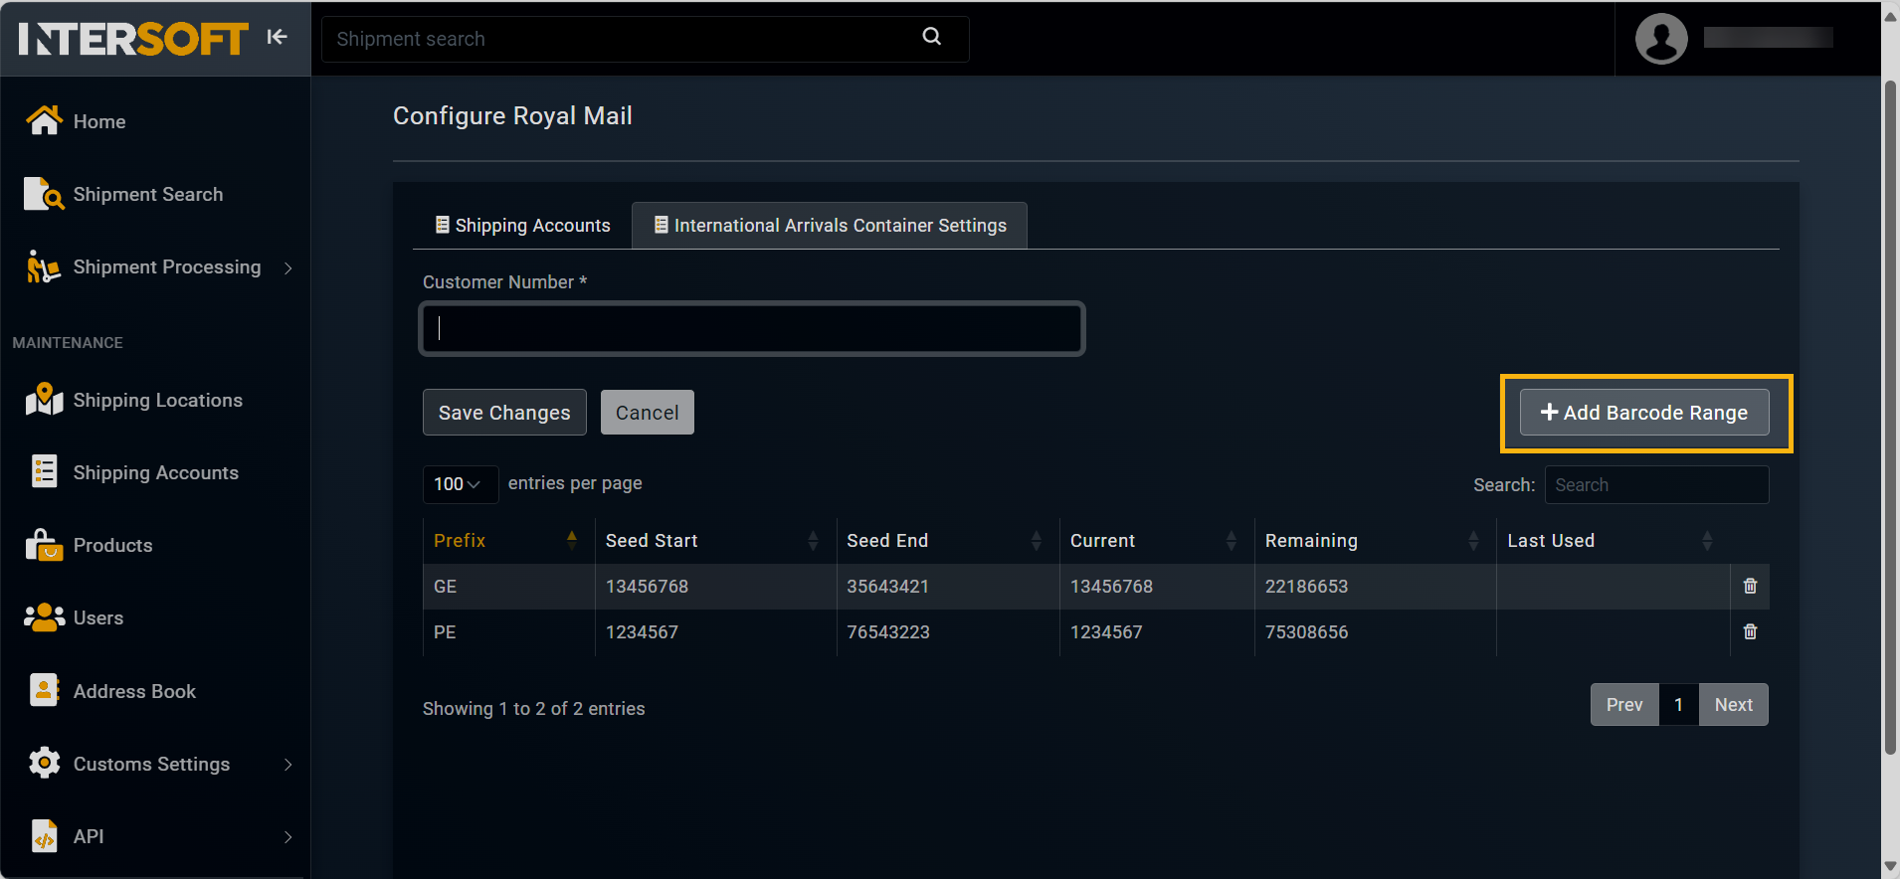Screen dimensions: 1900x879
Task: Click the Address Book contact icon
Action: click(44, 690)
